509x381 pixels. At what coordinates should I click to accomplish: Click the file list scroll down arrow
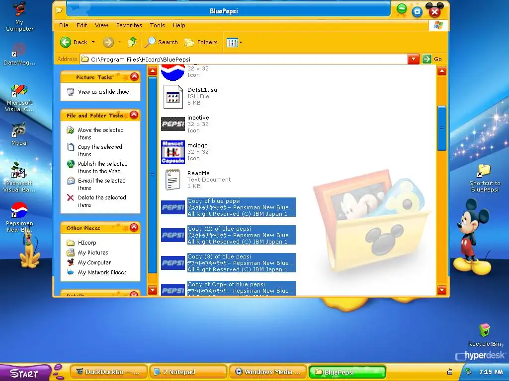[x=442, y=290]
